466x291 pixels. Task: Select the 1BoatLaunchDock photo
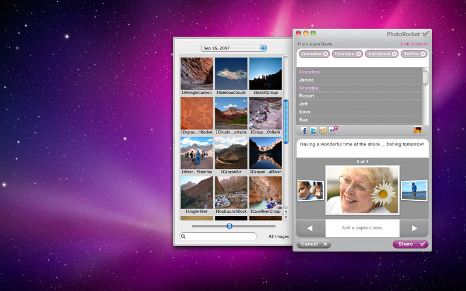pos(231,193)
